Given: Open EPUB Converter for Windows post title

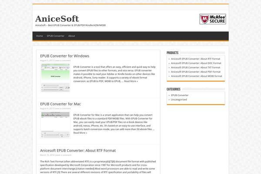Looking at the screenshot, I should coord(64,56).
